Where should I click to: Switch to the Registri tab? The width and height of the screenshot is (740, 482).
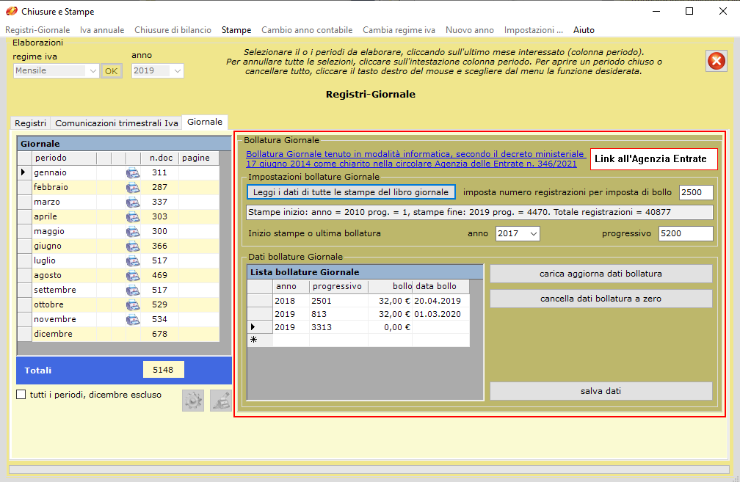click(x=30, y=123)
